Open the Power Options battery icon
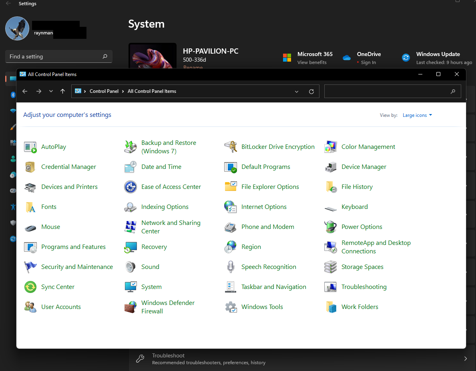476x371 pixels. coord(331,227)
